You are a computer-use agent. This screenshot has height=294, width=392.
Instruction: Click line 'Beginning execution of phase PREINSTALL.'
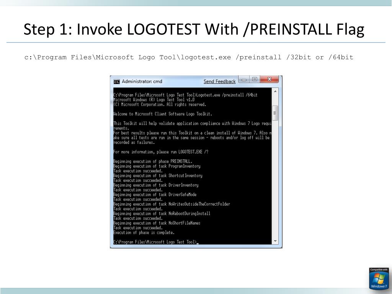click(x=153, y=162)
